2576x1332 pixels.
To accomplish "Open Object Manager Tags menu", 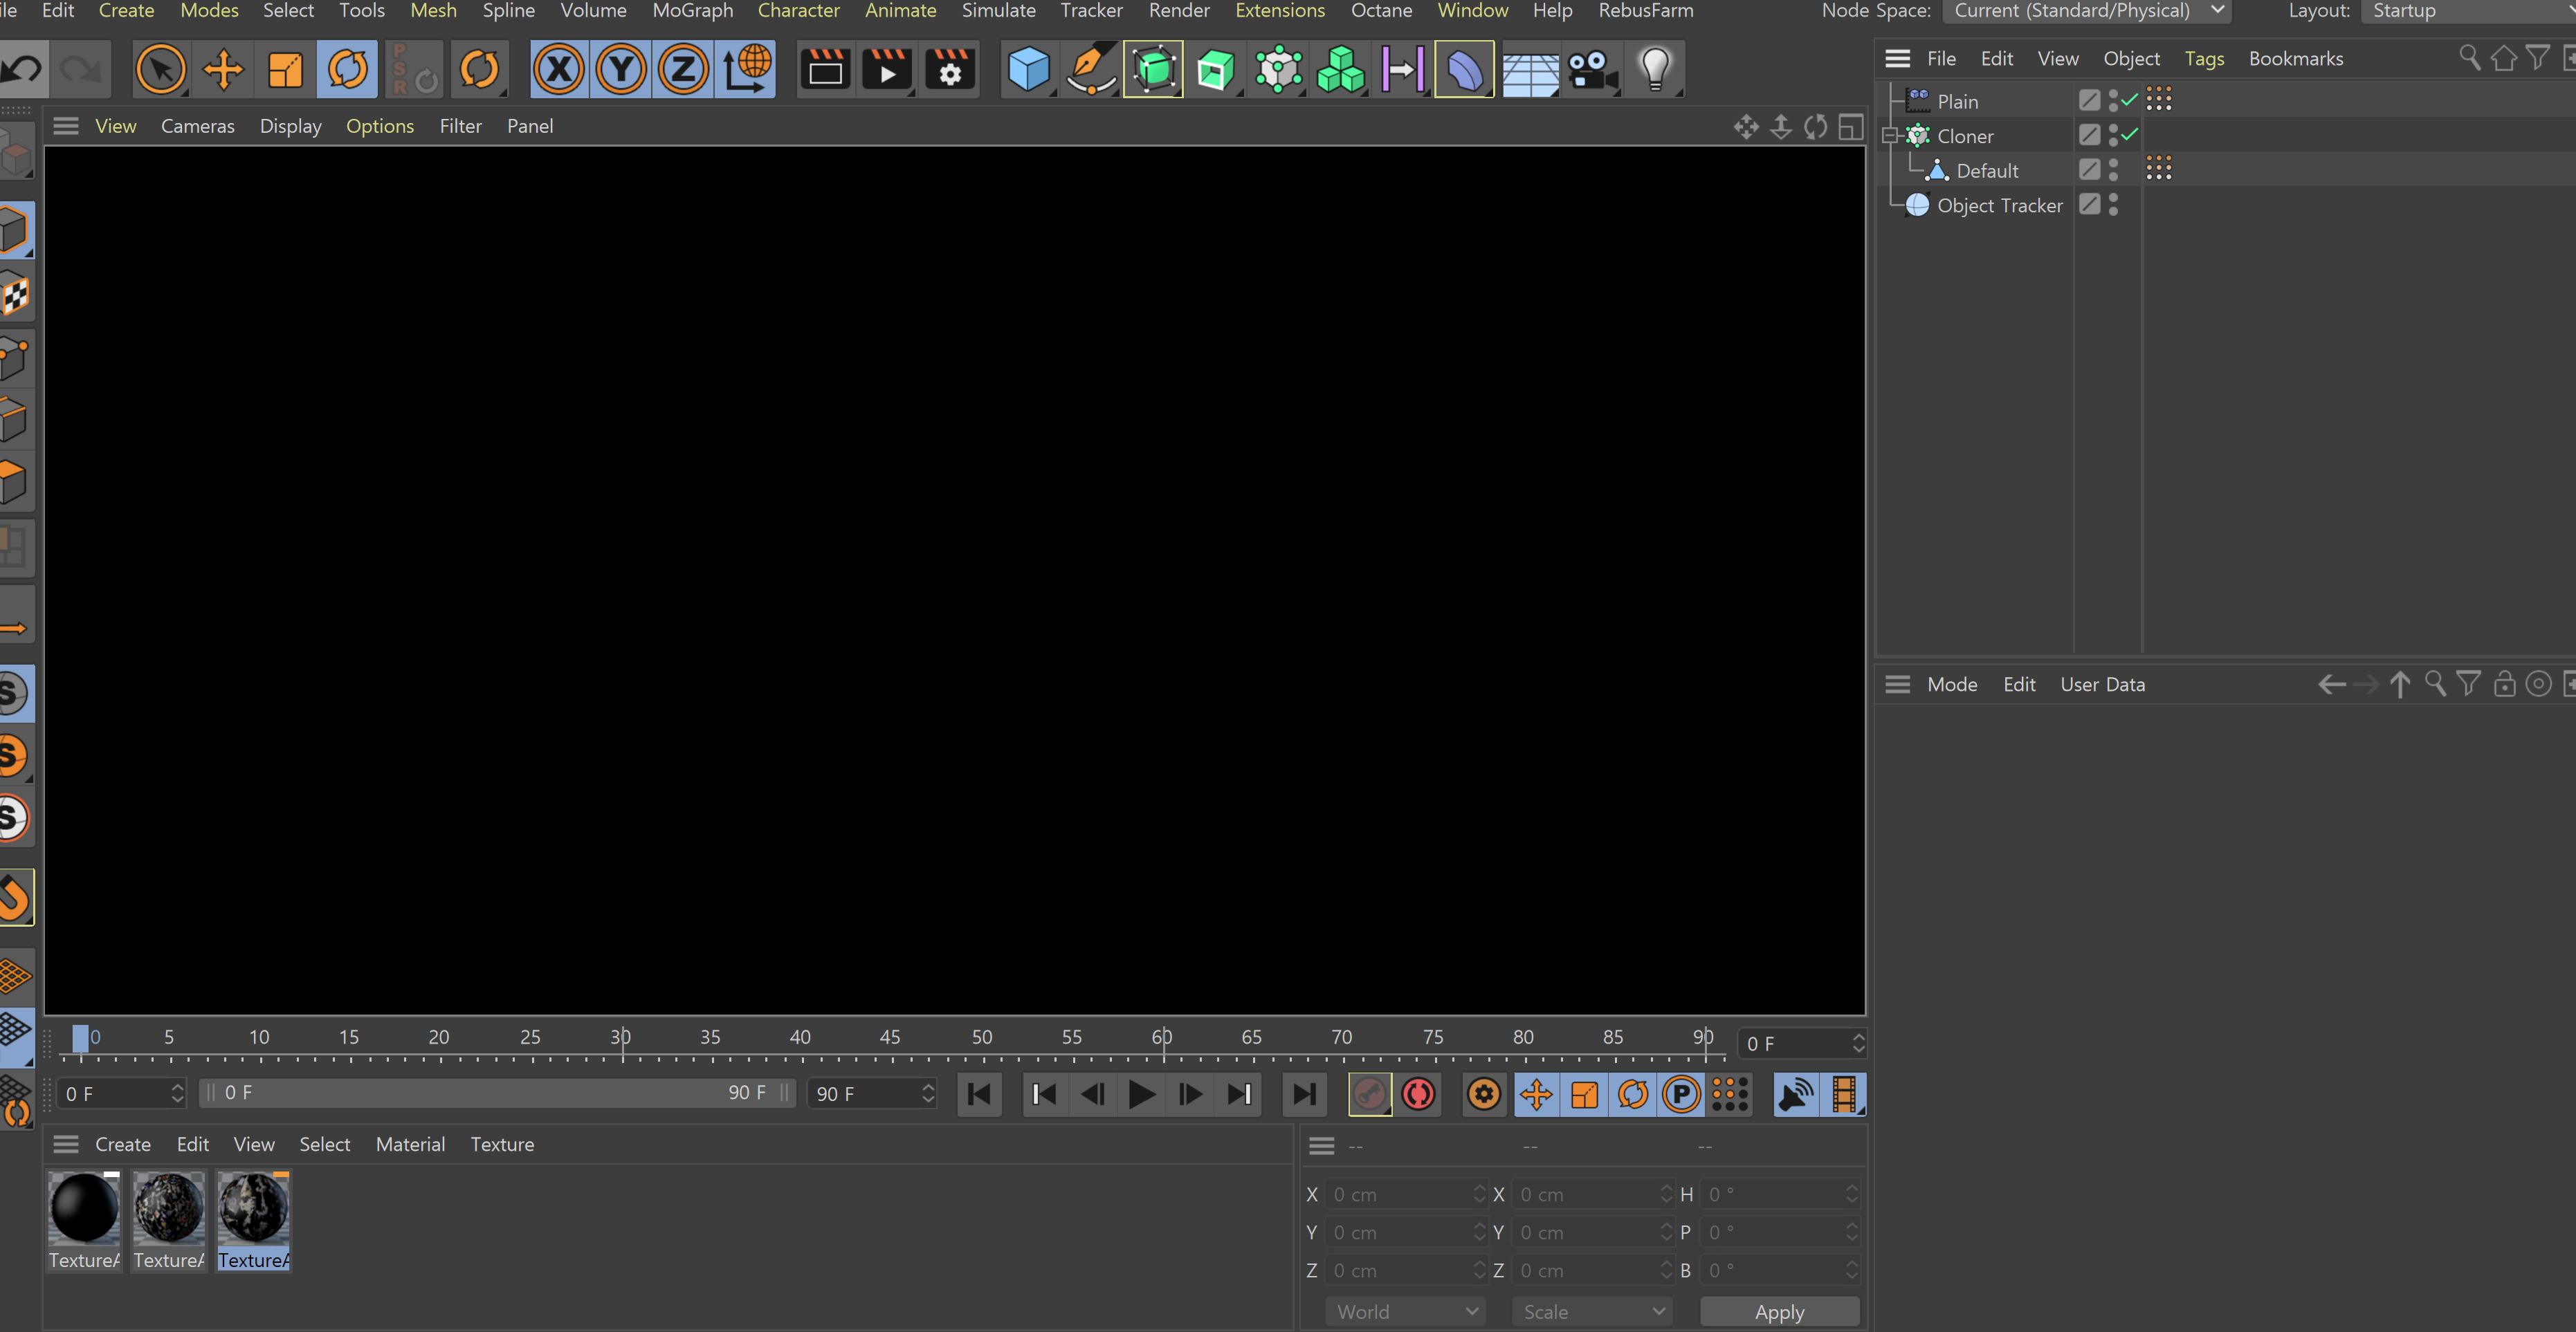I will (2204, 59).
